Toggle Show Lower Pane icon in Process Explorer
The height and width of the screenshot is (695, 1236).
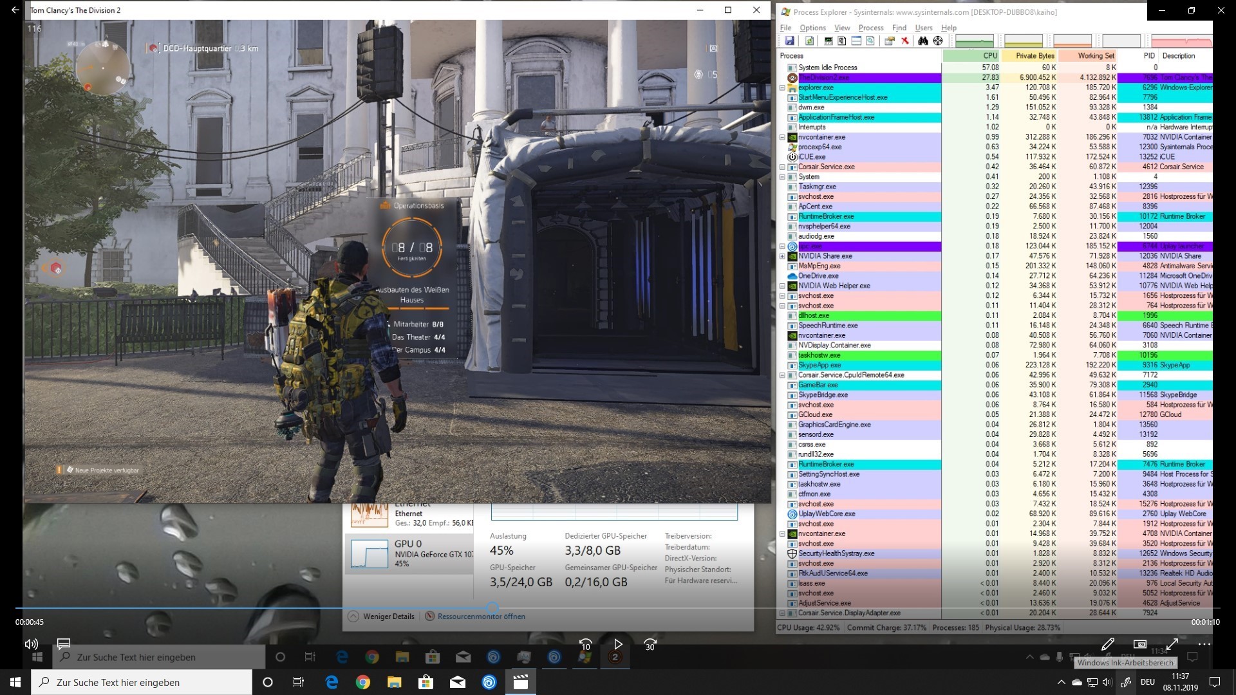[x=856, y=41]
